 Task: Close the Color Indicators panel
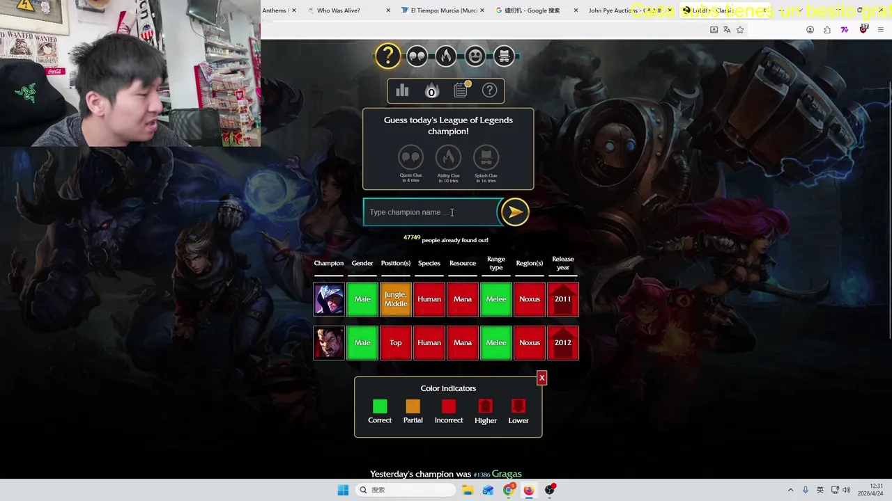pyautogui.click(x=541, y=378)
